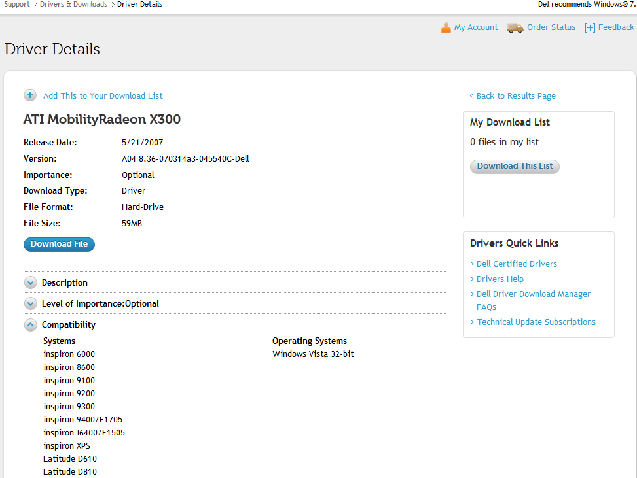
Task: Open Technical Update Subscriptions link
Action: point(536,322)
